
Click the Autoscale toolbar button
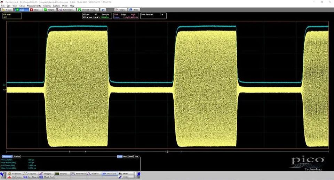pos(67,10)
